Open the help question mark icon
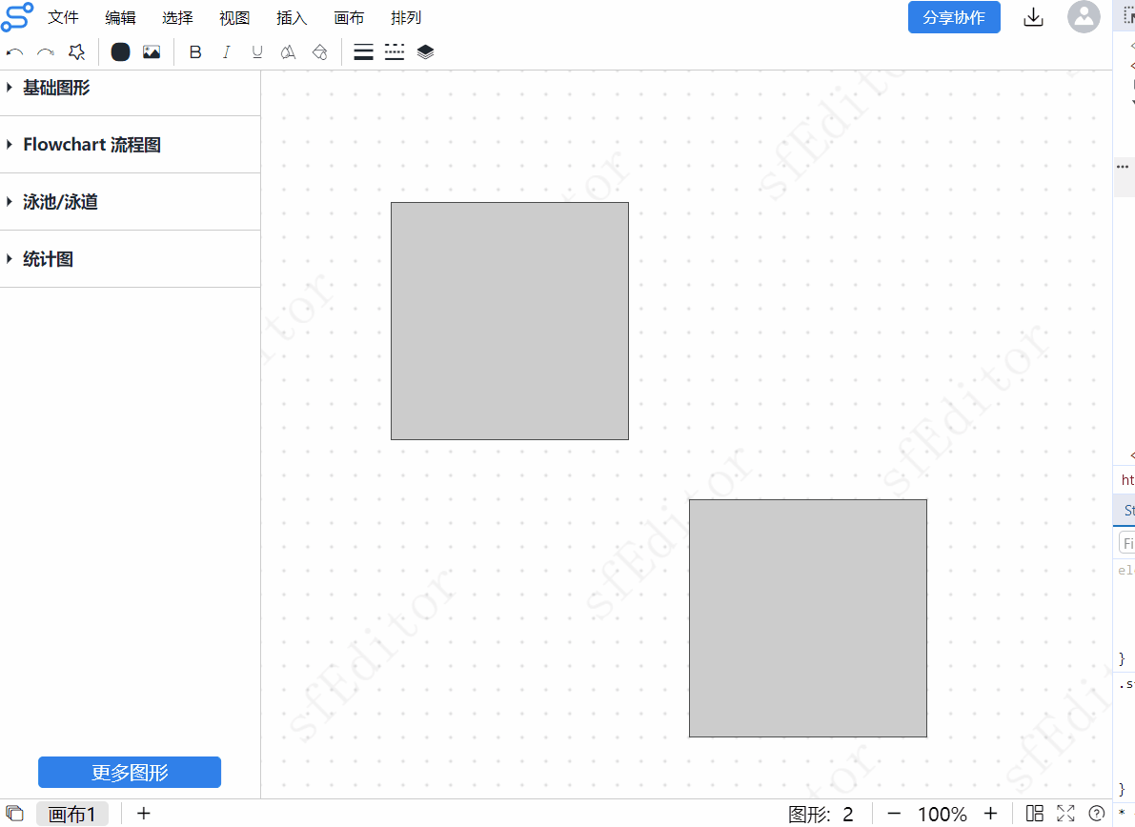 point(1097,814)
